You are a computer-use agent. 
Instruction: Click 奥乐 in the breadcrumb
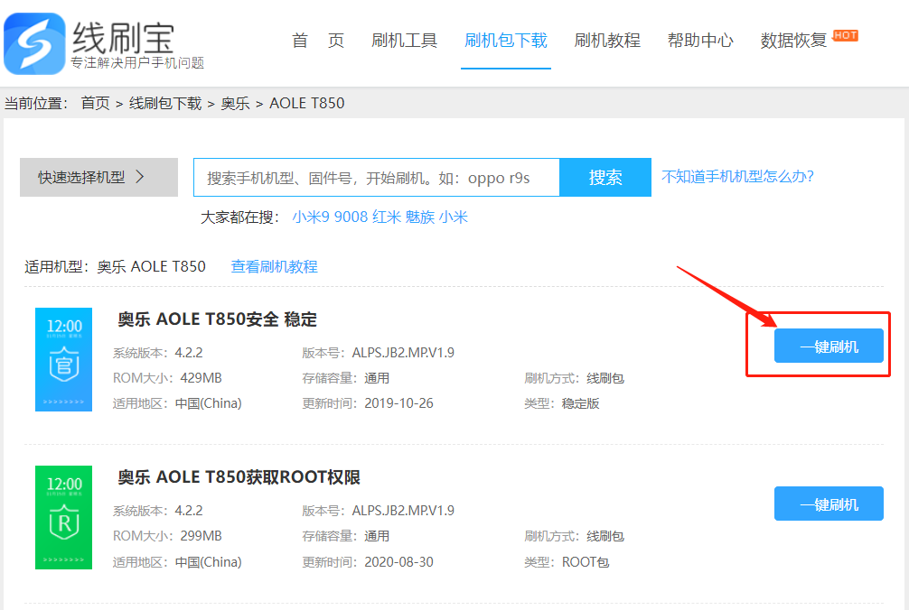click(235, 104)
